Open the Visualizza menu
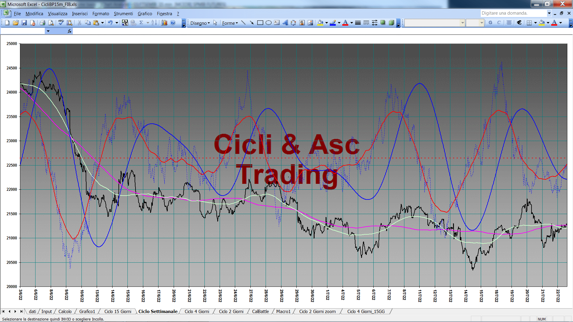This screenshot has width=573, height=322. pos(58,14)
